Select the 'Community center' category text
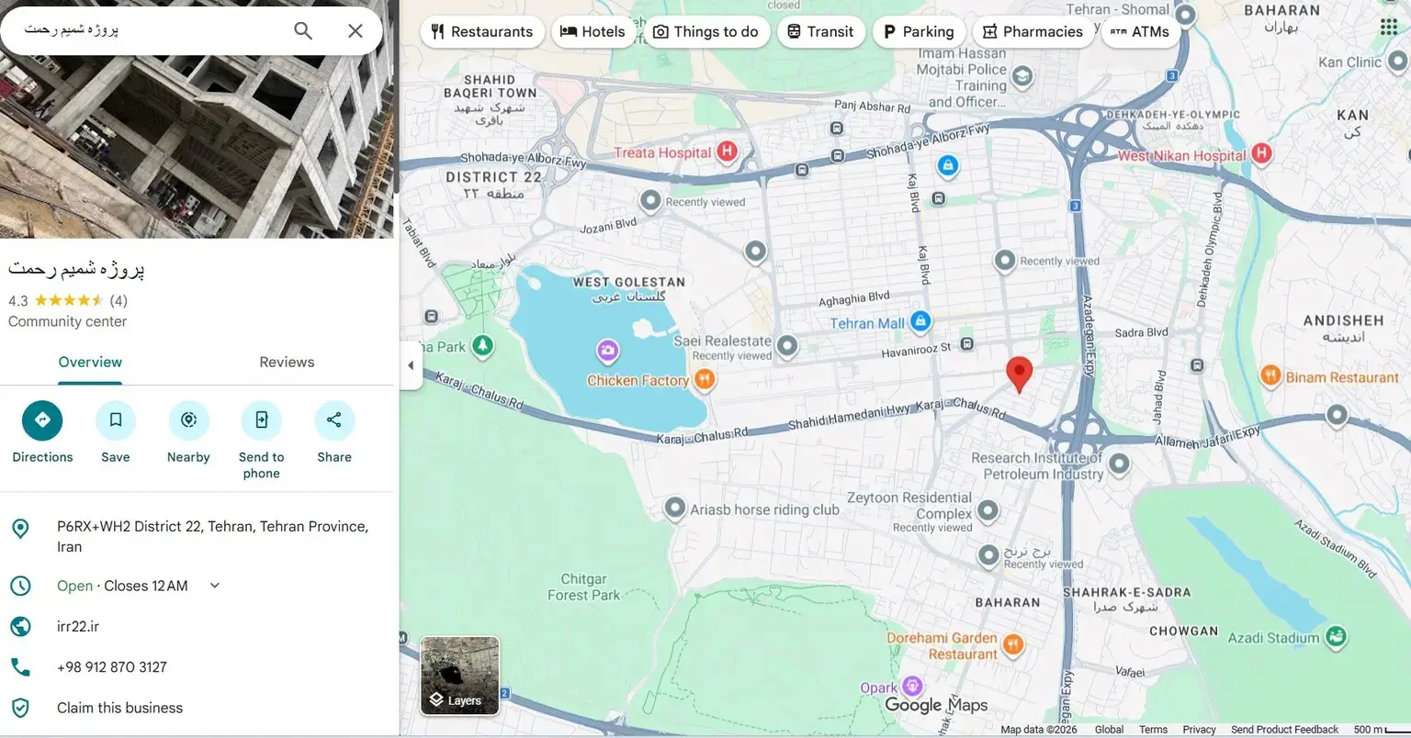 point(67,322)
